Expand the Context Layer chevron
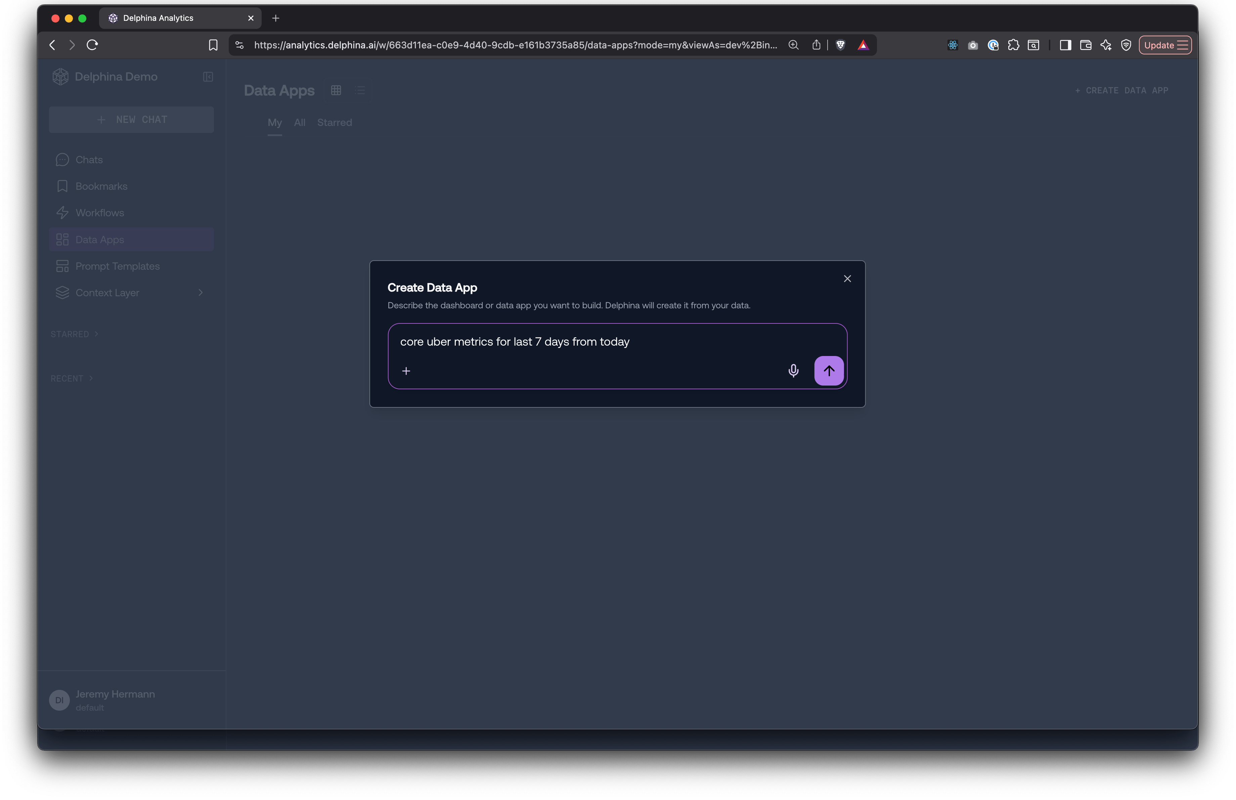The image size is (1236, 800). (201, 293)
